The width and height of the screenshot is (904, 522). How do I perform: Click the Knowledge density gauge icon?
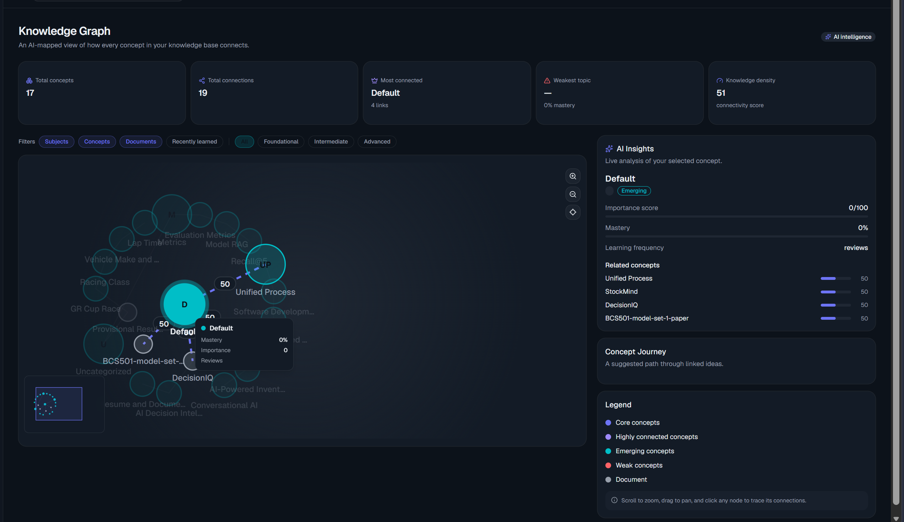click(x=720, y=81)
